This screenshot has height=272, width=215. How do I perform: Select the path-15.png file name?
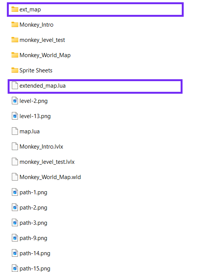point(35,269)
